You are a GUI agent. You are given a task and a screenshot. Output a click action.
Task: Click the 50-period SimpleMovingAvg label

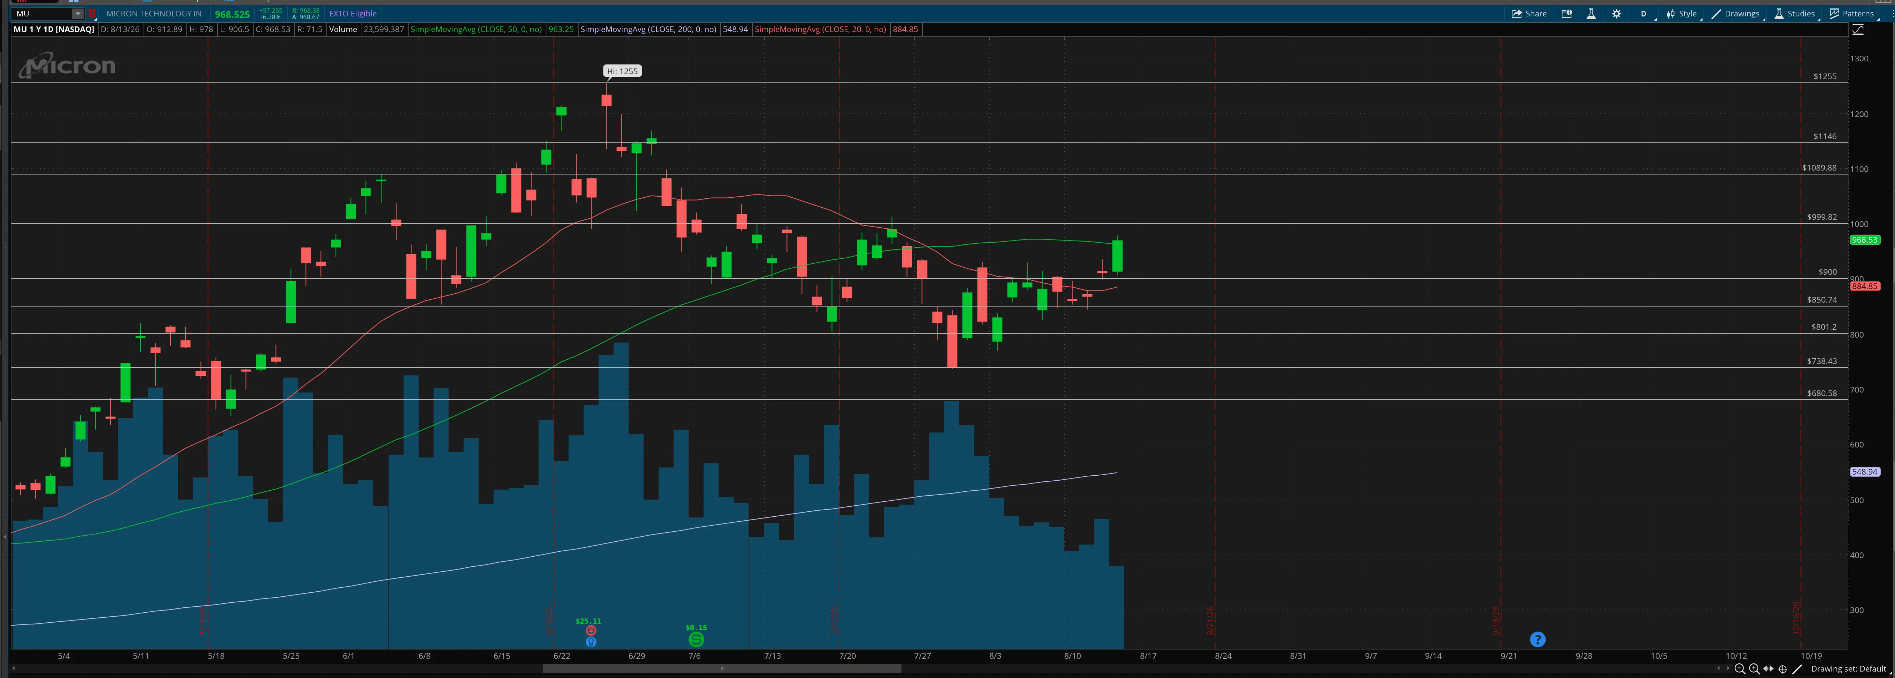point(476,29)
